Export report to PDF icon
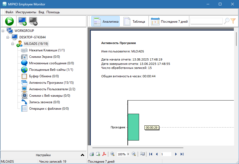Viewport: 239px width, 164px height. point(104,154)
